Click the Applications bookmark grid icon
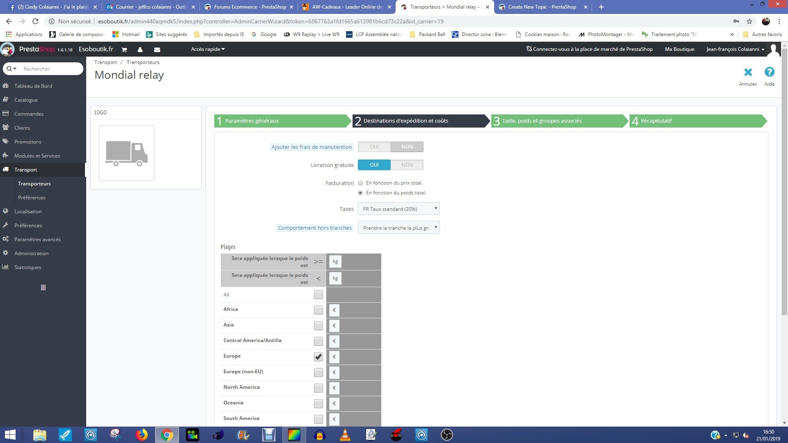The width and height of the screenshot is (788, 443). (x=9, y=34)
